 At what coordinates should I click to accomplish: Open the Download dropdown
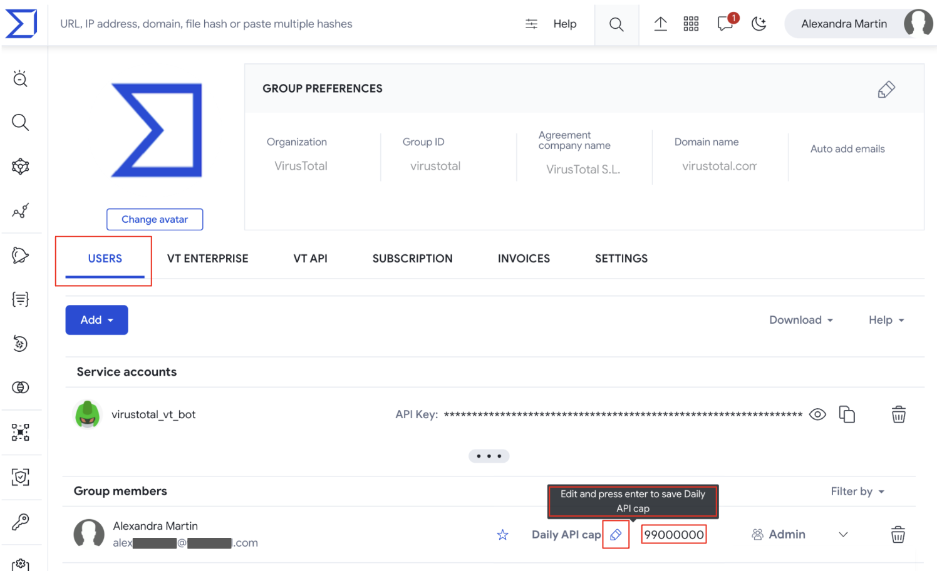[801, 320]
